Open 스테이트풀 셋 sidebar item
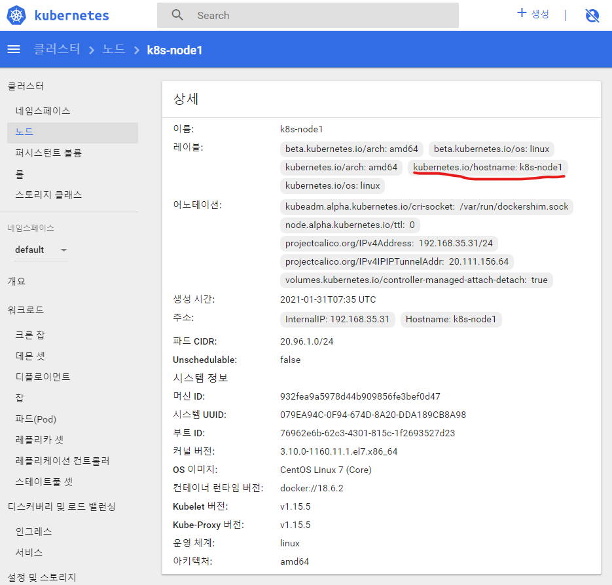Image resolution: width=612 pixels, height=585 pixels. [x=44, y=482]
